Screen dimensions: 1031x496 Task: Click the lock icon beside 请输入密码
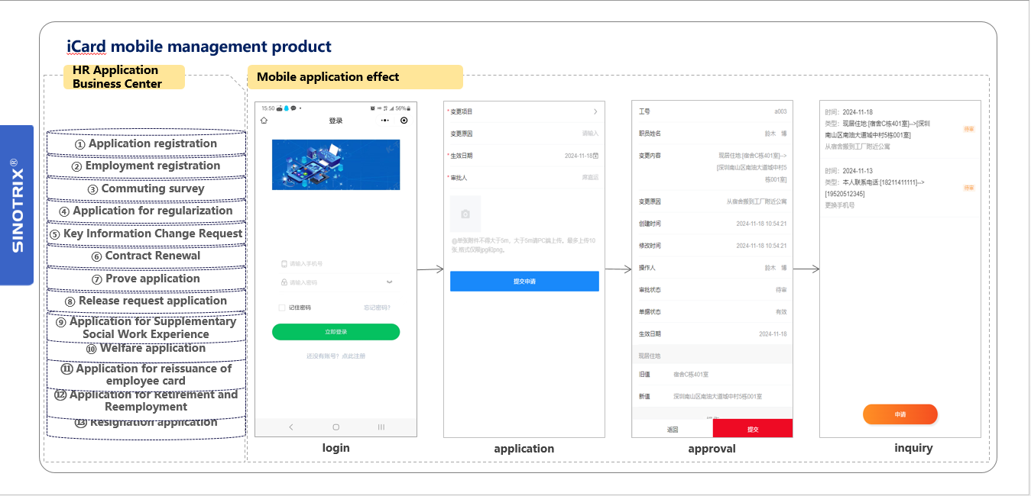[x=284, y=282]
